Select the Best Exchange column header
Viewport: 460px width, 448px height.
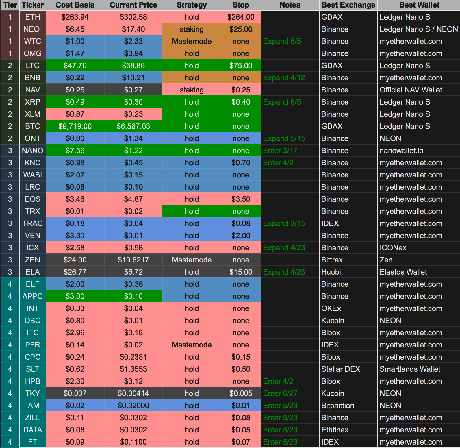click(348, 5)
